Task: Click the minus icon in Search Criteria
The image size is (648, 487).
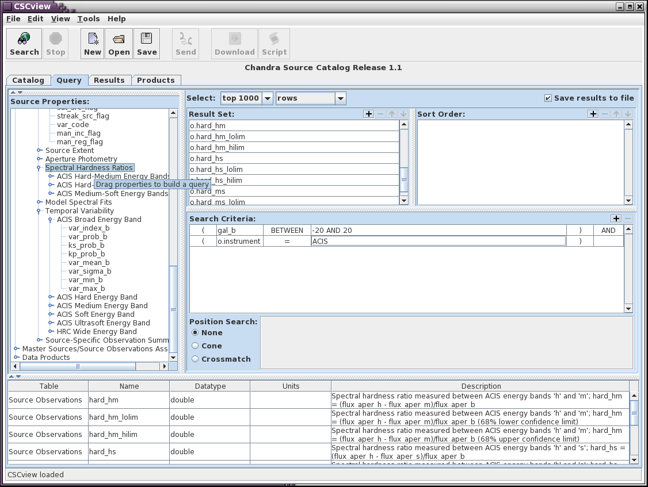Action: (628, 219)
